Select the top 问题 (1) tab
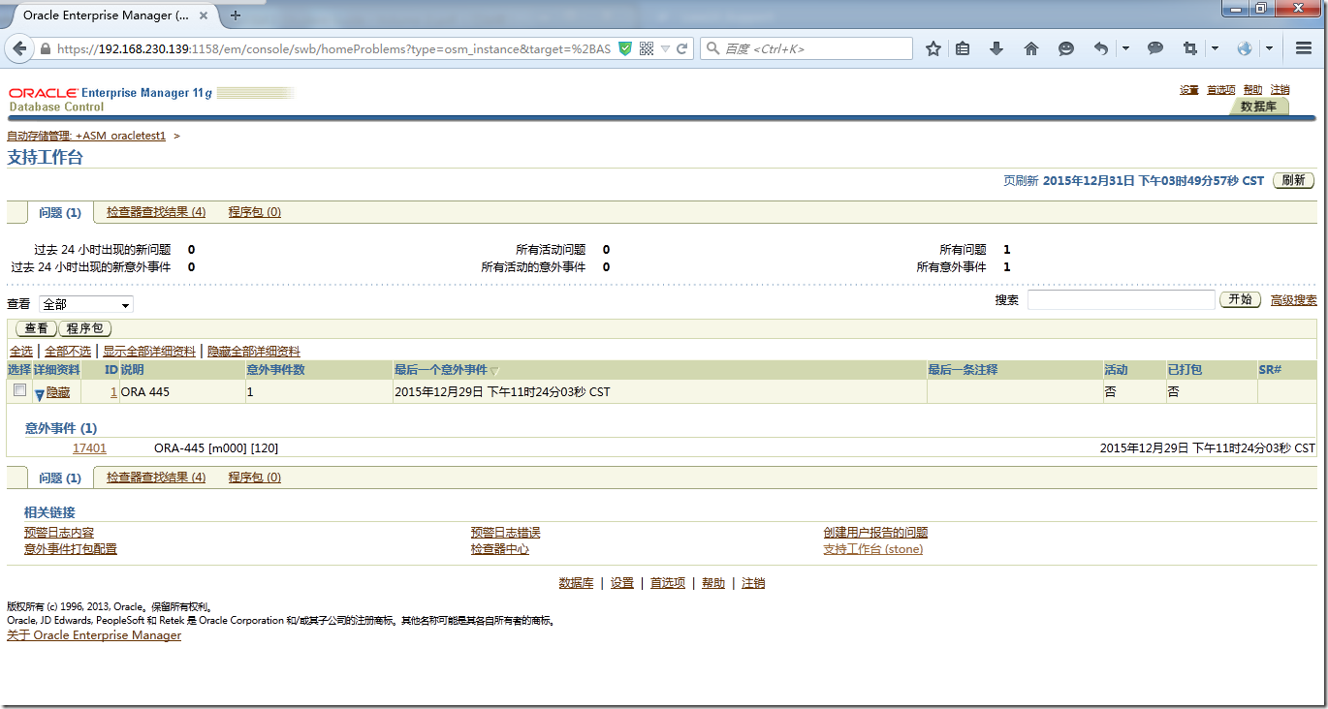This screenshot has width=1328, height=709. click(60, 212)
